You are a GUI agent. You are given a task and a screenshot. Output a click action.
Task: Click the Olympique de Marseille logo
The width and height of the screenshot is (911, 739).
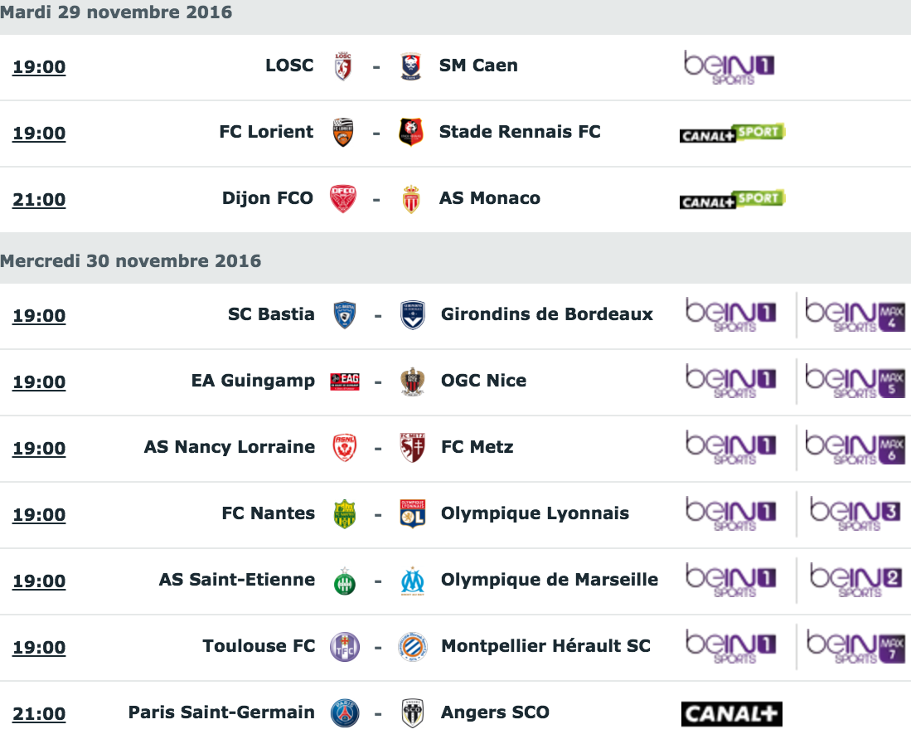pyautogui.click(x=413, y=581)
